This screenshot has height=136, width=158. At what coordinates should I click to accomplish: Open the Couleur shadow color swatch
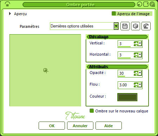pos(127,97)
